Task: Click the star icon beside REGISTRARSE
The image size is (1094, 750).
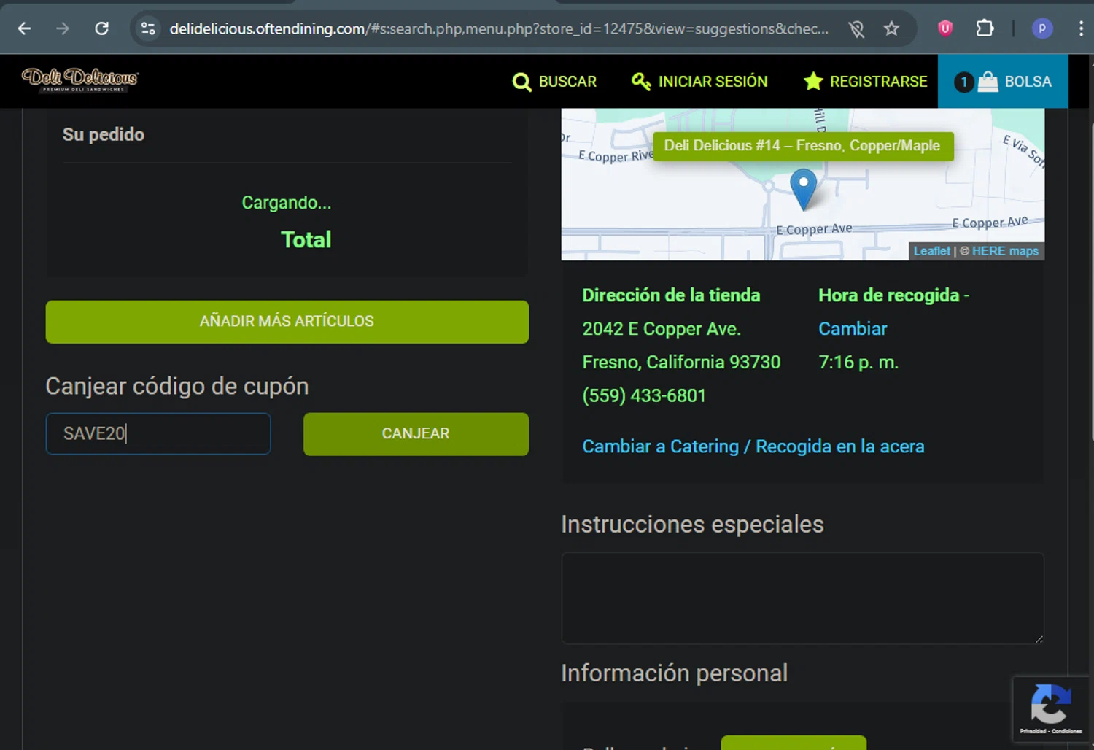Action: click(x=813, y=81)
